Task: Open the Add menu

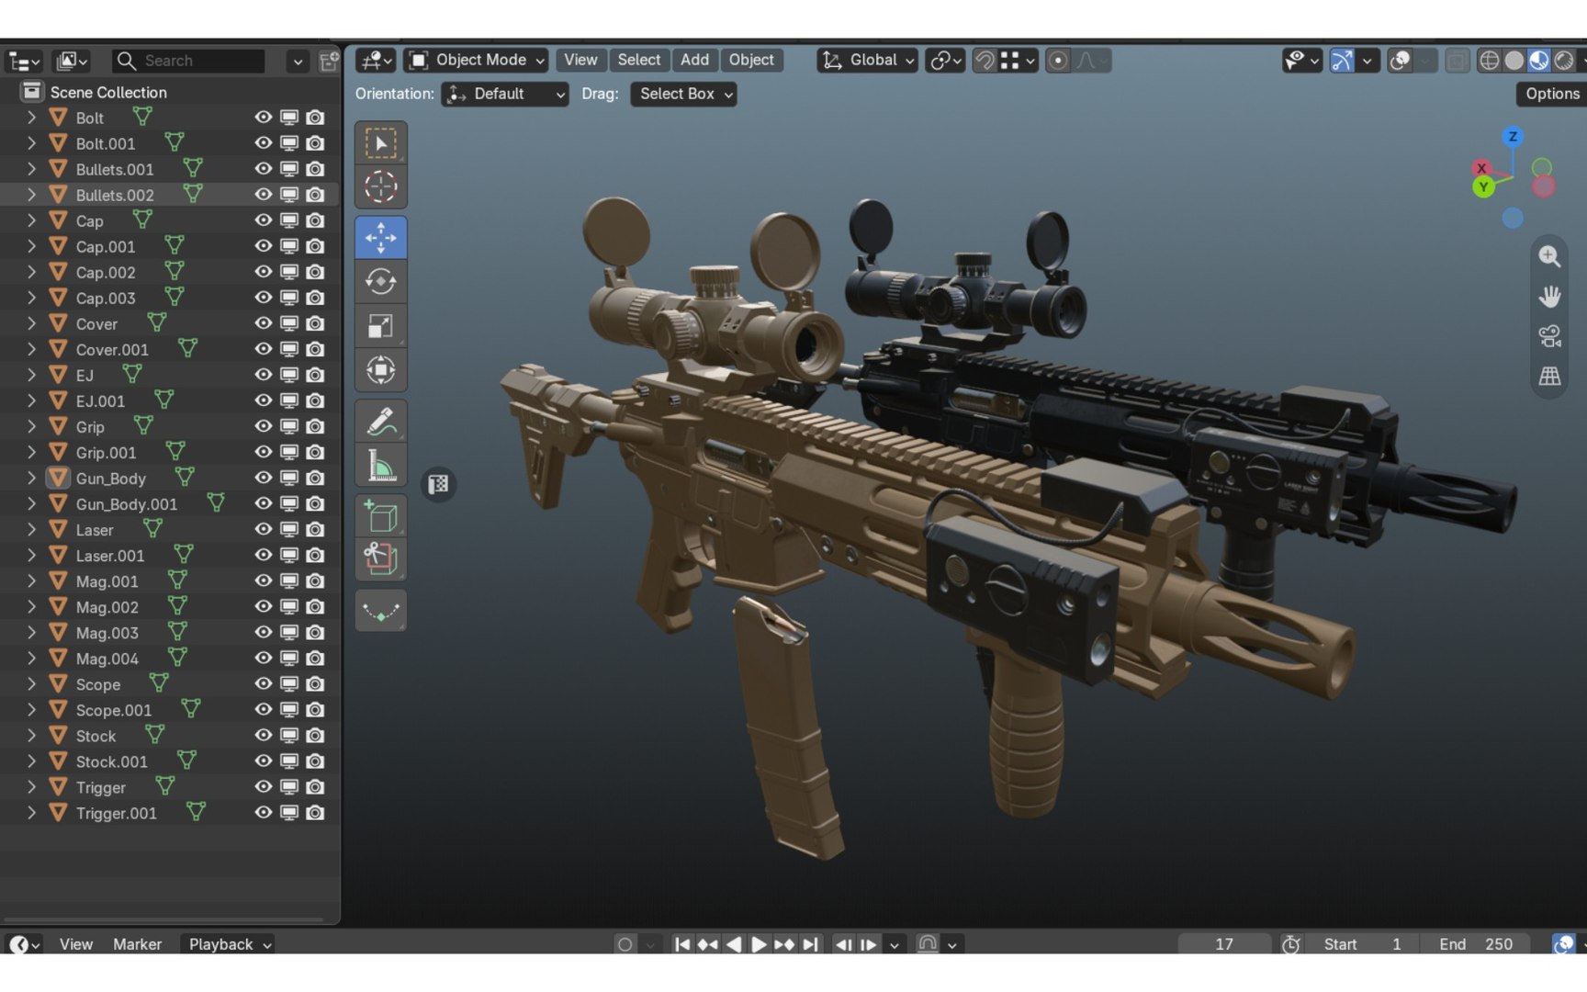Action: coord(694,61)
